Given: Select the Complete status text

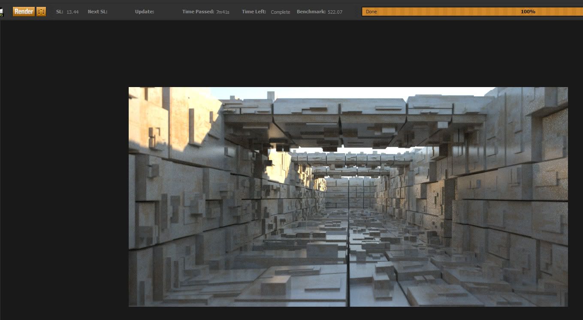Looking at the screenshot, I should point(281,12).
